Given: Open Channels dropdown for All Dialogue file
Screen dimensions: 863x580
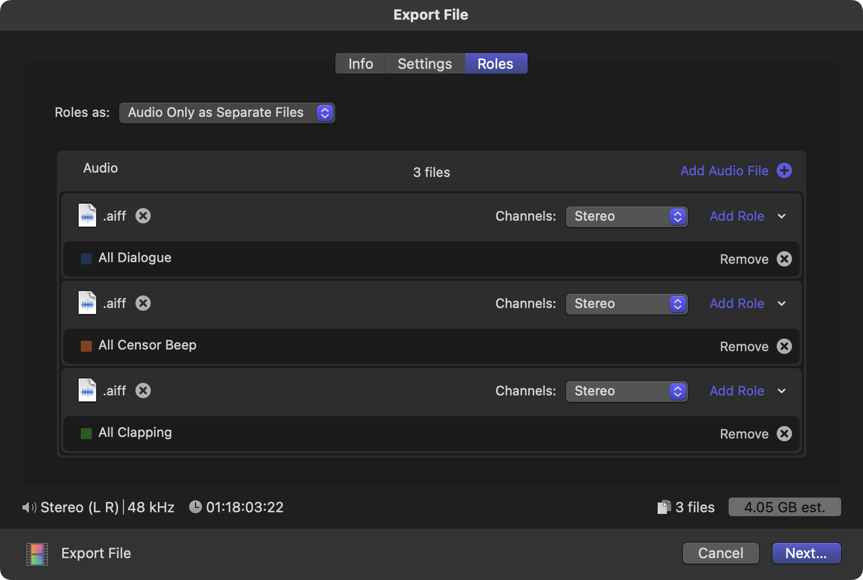Looking at the screenshot, I should pos(626,216).
